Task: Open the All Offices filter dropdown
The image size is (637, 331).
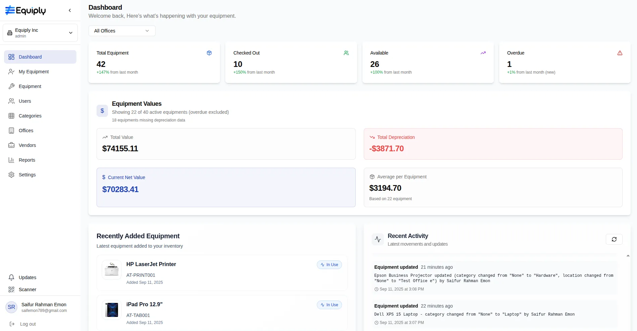Action: point(122,31)
